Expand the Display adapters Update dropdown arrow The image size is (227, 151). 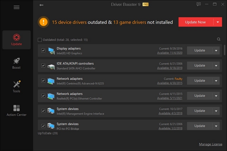216,50
